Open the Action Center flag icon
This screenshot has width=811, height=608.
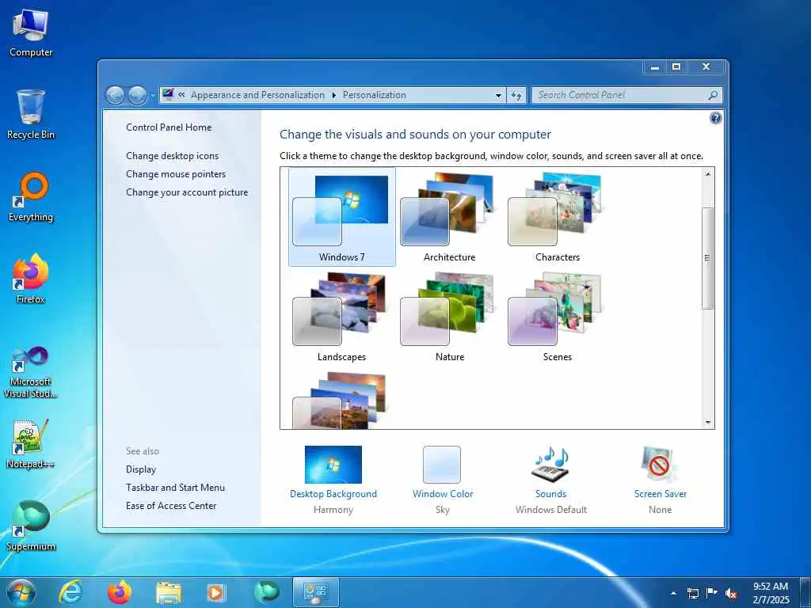click(712, 593)
